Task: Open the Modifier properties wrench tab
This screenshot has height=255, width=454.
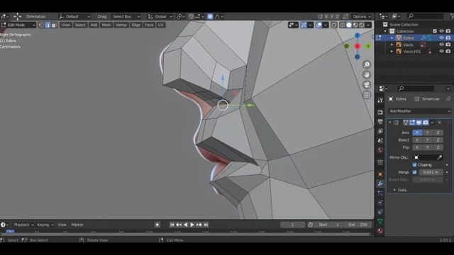Action: coord(380,184)
